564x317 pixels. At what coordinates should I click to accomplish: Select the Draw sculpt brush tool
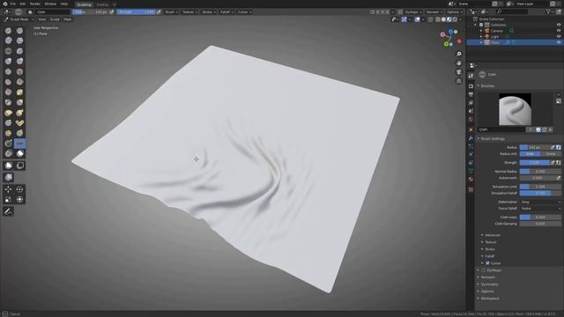click(8, 31)
